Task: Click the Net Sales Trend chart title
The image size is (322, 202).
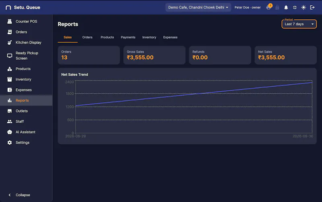Action: coord(74,75)
